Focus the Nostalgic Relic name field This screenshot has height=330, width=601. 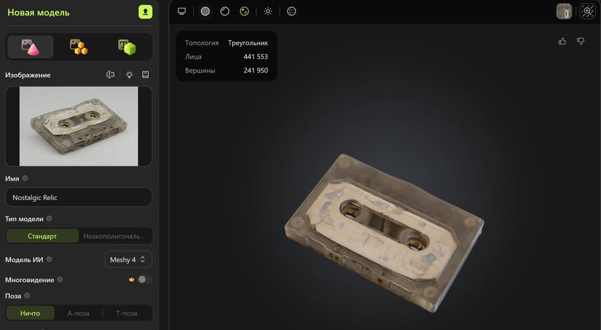[x=79, y=197]
